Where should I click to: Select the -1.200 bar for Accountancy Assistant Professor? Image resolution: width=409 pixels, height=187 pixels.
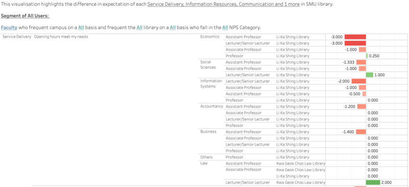(361, 106)
